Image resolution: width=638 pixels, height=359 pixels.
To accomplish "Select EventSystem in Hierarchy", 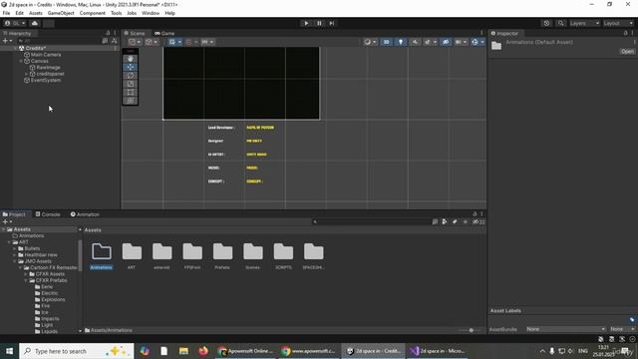I will [46, 81].
